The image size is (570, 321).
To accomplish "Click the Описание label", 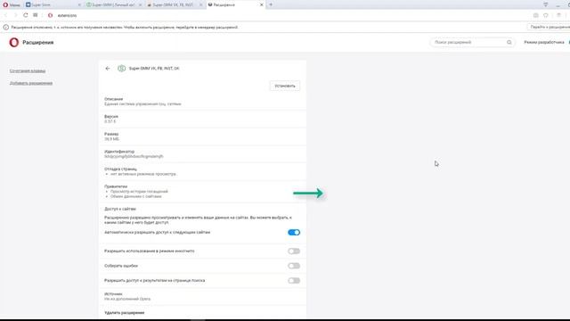I will [114, 99].
